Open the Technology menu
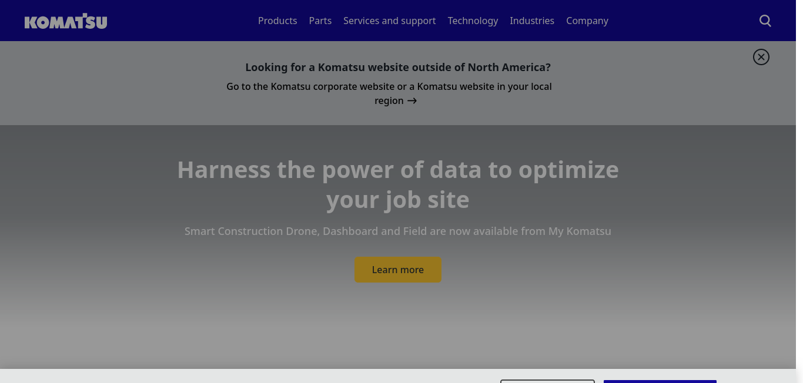This screenshot has height=383, width=803. pyautogui.click(x=473, y=21)
